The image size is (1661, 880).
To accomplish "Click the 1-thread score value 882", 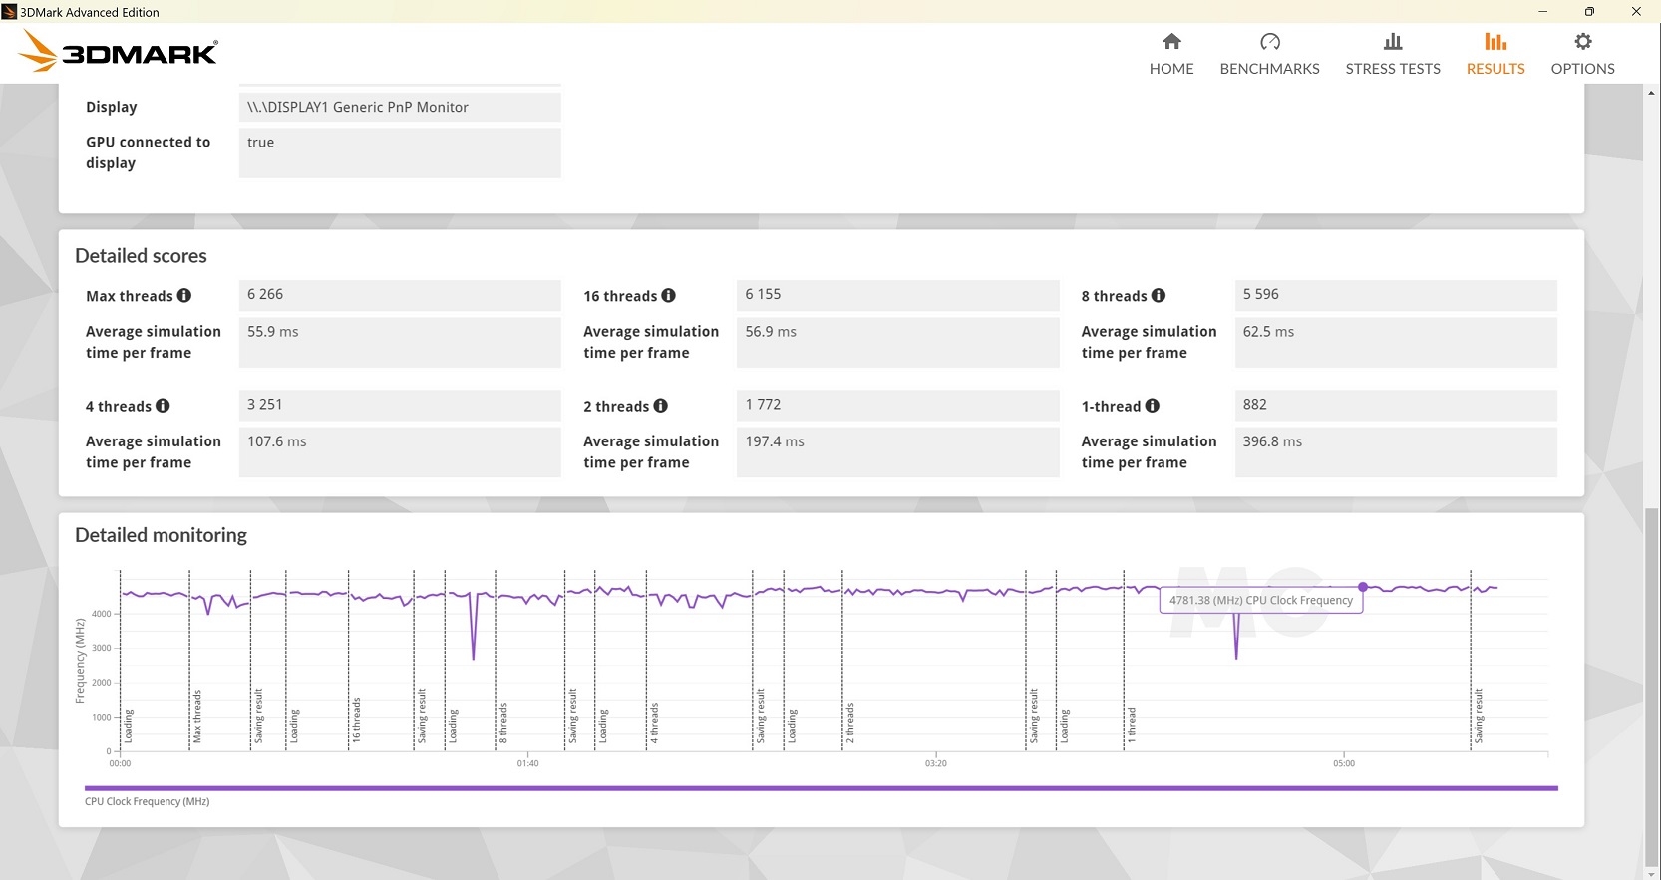I will click(1395, 405).
